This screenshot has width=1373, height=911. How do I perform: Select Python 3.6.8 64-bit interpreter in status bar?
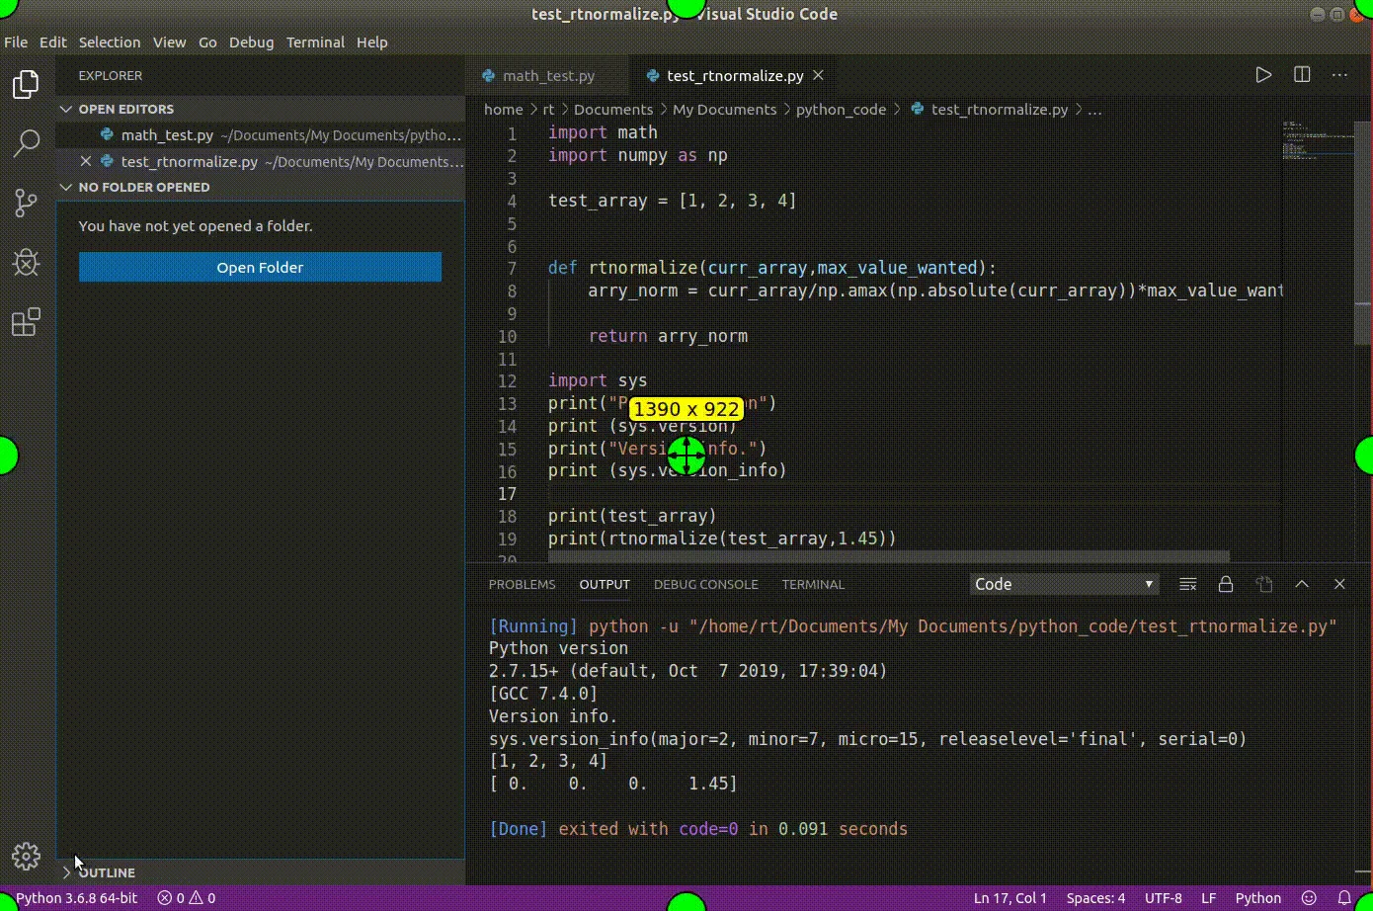(76, 898)
